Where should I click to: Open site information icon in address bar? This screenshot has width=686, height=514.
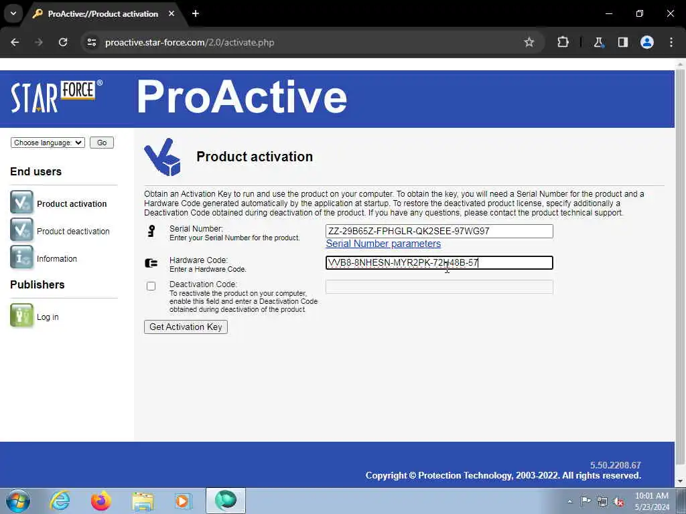click(x=91, y=42)
